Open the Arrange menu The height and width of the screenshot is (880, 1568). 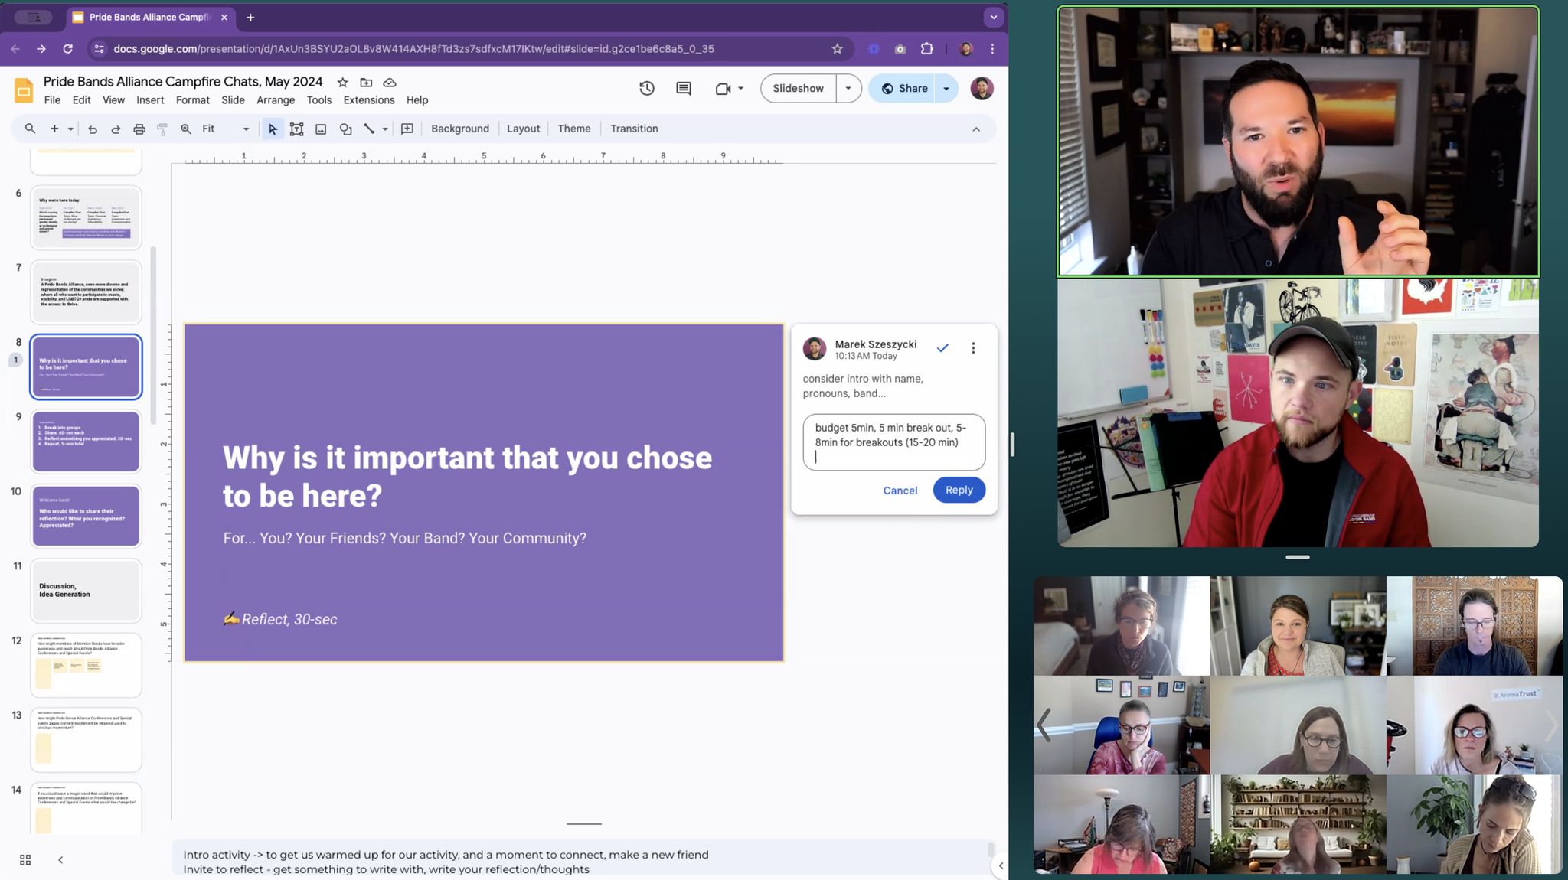275,100
